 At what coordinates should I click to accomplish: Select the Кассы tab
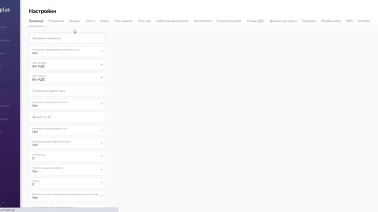coord(104,21)
